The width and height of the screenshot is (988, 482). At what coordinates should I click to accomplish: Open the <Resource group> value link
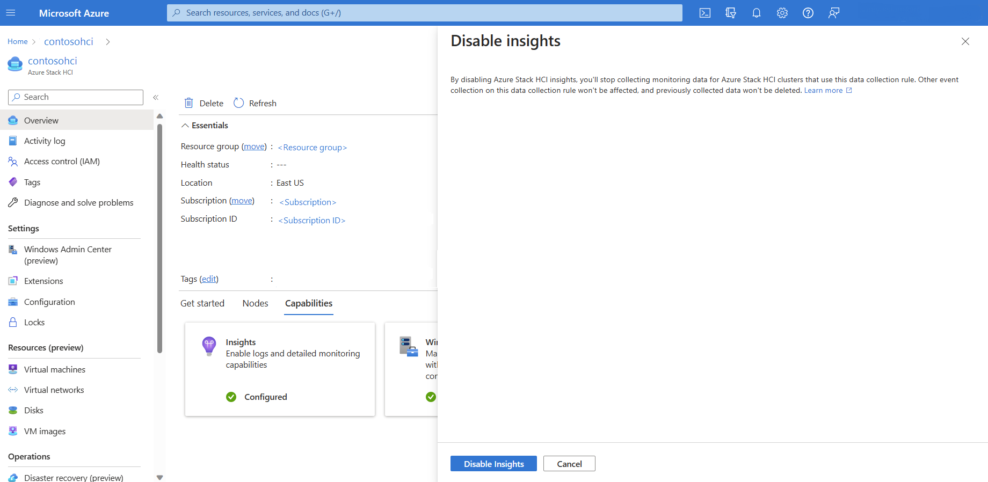tap(313, 148)
